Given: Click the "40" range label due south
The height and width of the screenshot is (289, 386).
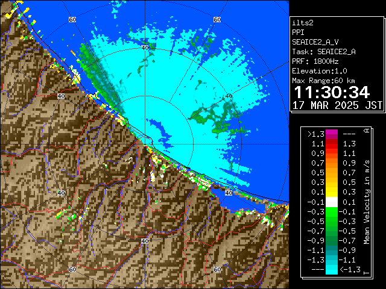Looking at the screenshot, I should tap(145, 241).
